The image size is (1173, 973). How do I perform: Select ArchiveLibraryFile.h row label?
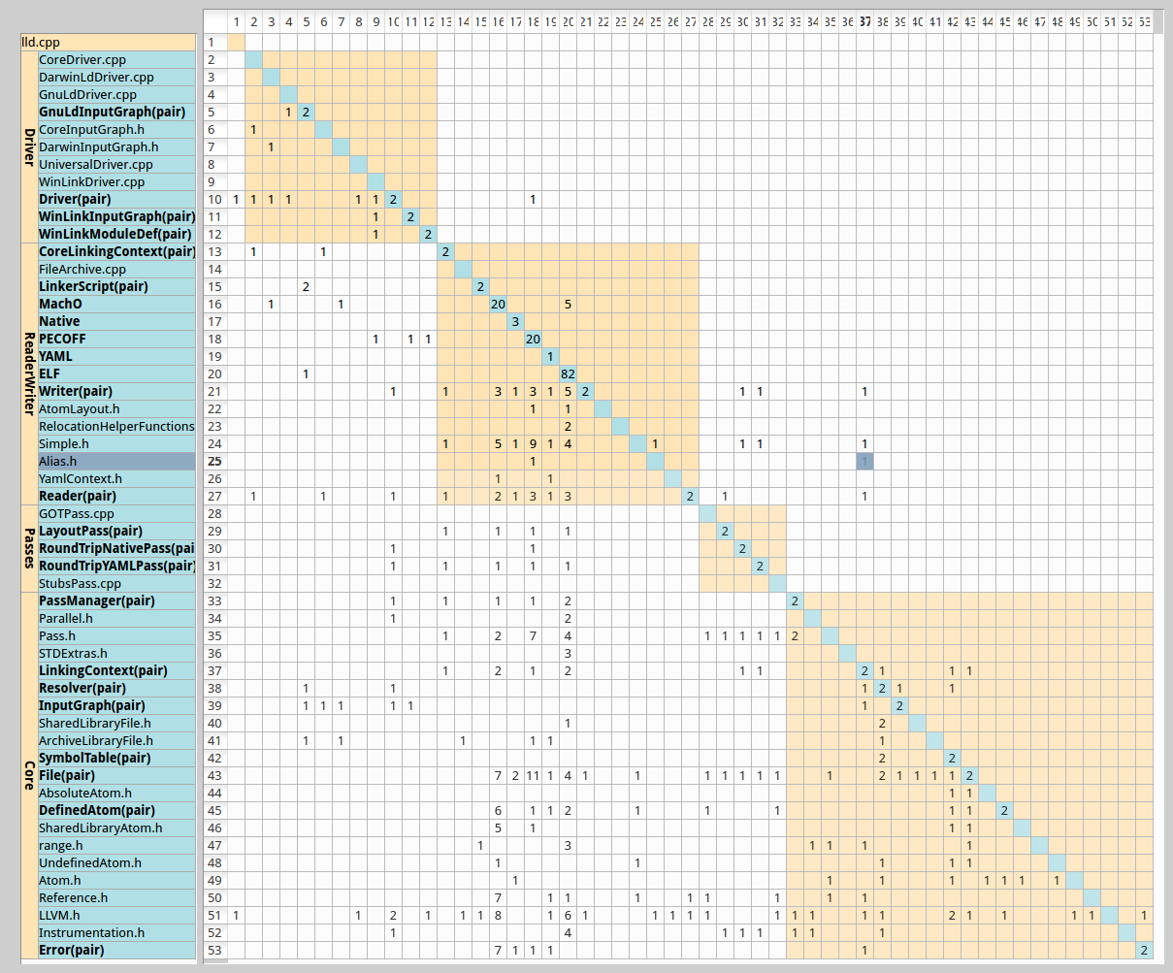pos(116,741)
